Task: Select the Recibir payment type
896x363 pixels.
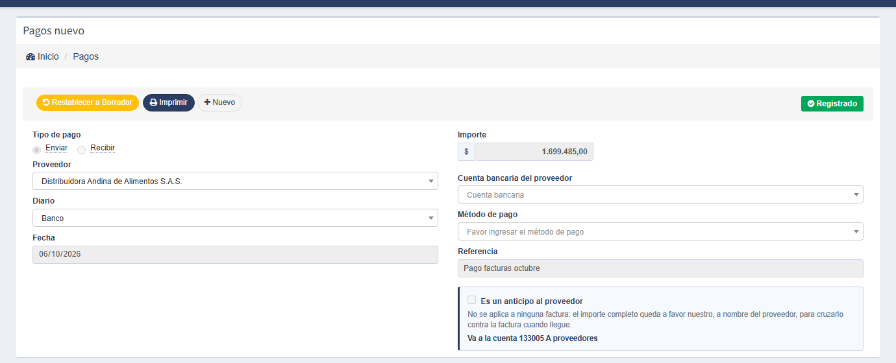Action: 82,150
